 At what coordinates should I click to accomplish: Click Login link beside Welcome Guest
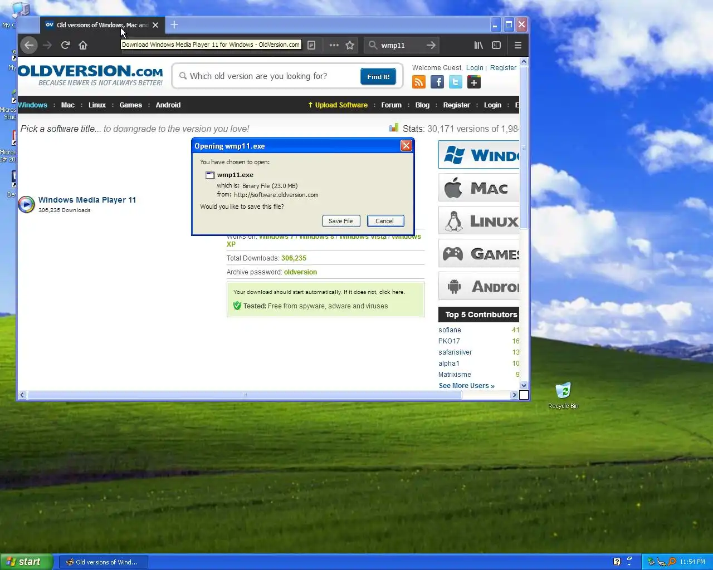pyautogui.click(x=475, y=67)
